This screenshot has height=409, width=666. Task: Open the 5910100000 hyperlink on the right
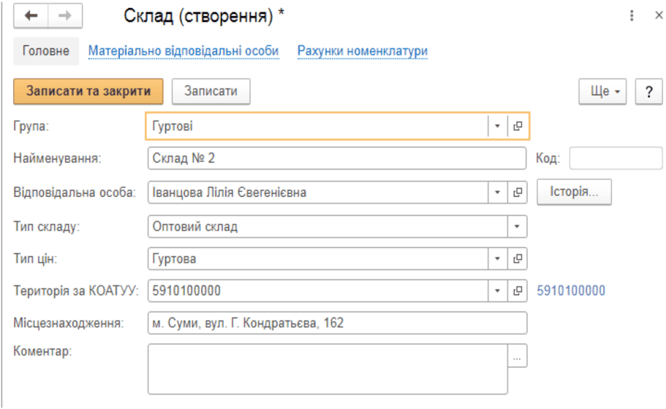point(571,290)
